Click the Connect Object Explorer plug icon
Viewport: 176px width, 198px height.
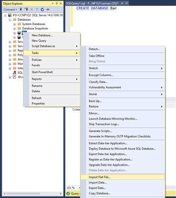click(21, 9)
